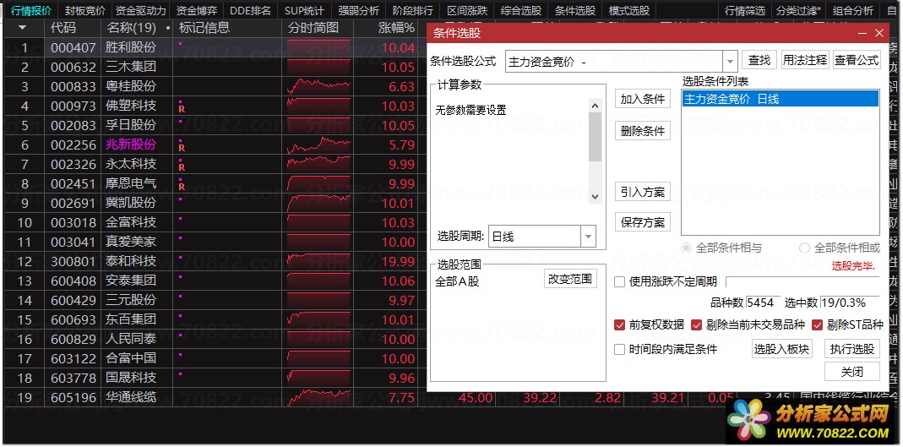Open 模式选股 tab

[629, 10]
